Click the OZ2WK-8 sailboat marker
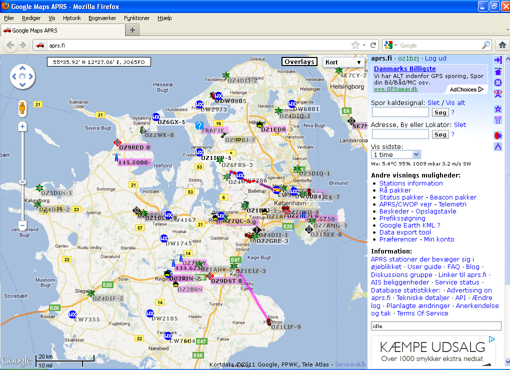Viewport: 510px width, 370px height. click(143, 130)
